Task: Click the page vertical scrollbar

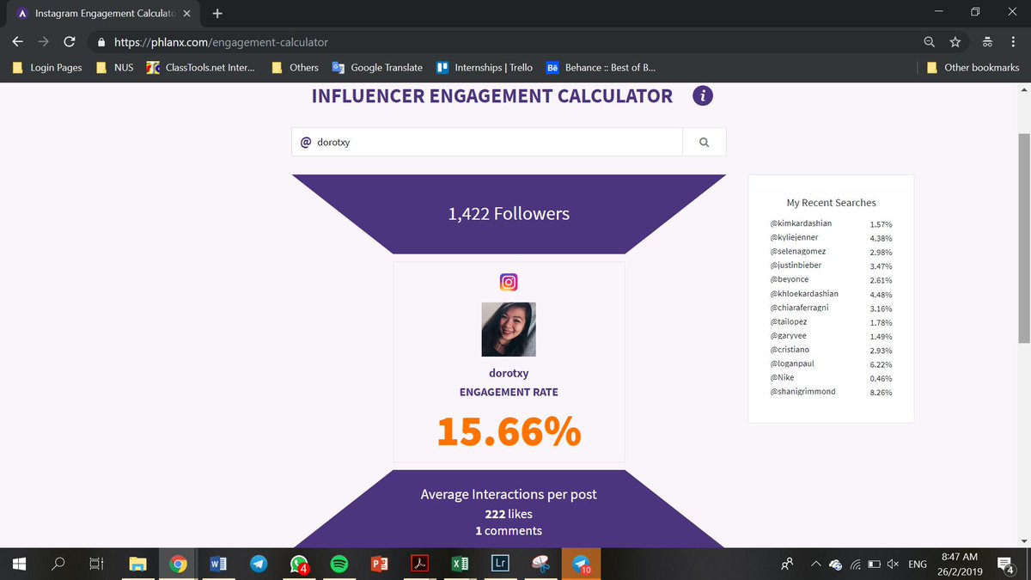Action: [1022, 236]
